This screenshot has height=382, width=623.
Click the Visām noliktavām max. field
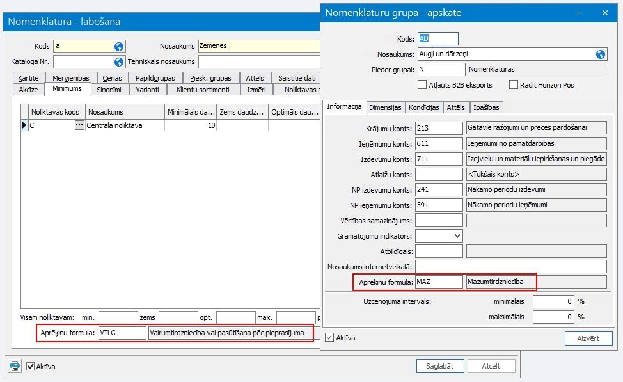[296, 317]
